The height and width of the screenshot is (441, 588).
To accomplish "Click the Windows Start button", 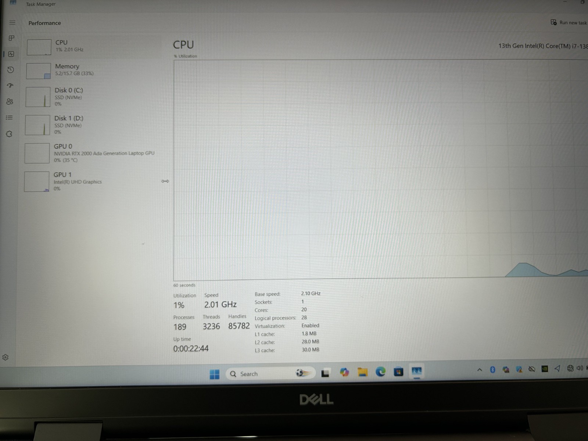I will pyautogui.click(x=214, y=374).
